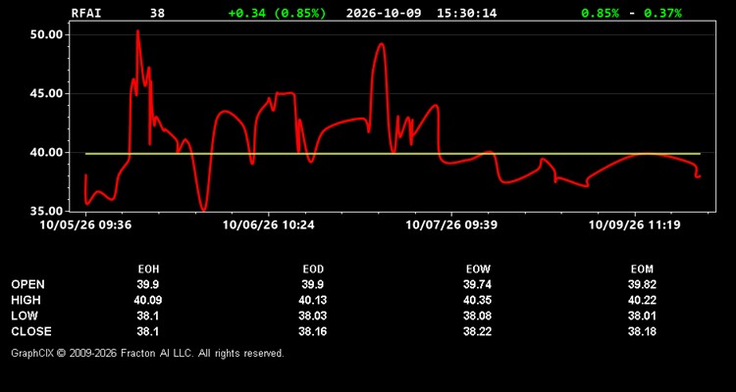The width and height of the screenshot is (736, 392).
Task: Click the RFAI ticker symbol
Action: [x=86, y=13]
